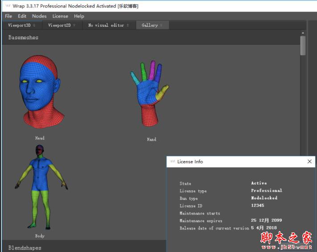Open the File menu
This screenshot has width=317, height=252.
[x=8, y=16]
